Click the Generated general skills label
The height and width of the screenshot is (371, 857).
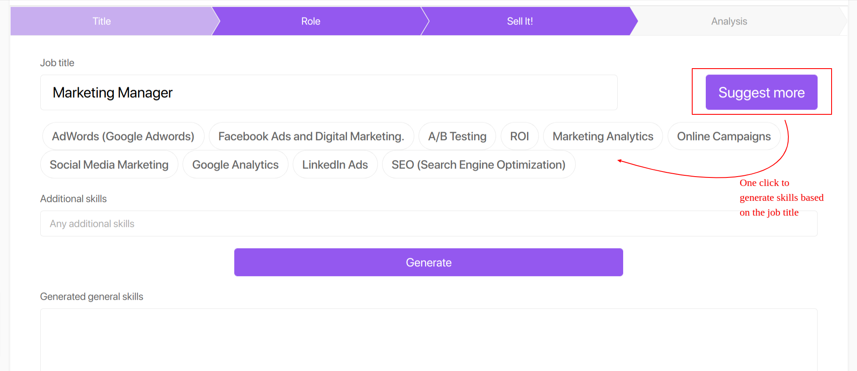pyautogui.click(x=92, y=296)
